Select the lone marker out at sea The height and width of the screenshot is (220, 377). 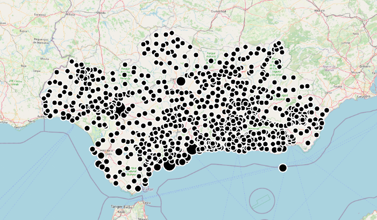[x=283, y=168]
